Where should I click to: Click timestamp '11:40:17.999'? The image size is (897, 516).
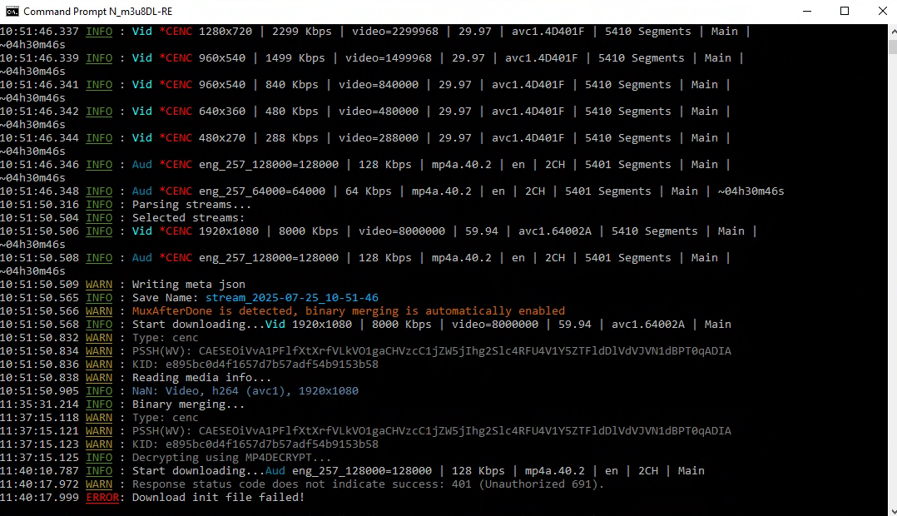tap(39, 498)
